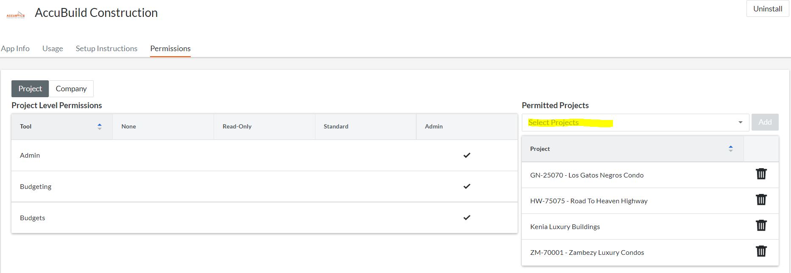This screenshot has width=791, height=273.
Task: Sort the Tool column
Action: [99, 126]
